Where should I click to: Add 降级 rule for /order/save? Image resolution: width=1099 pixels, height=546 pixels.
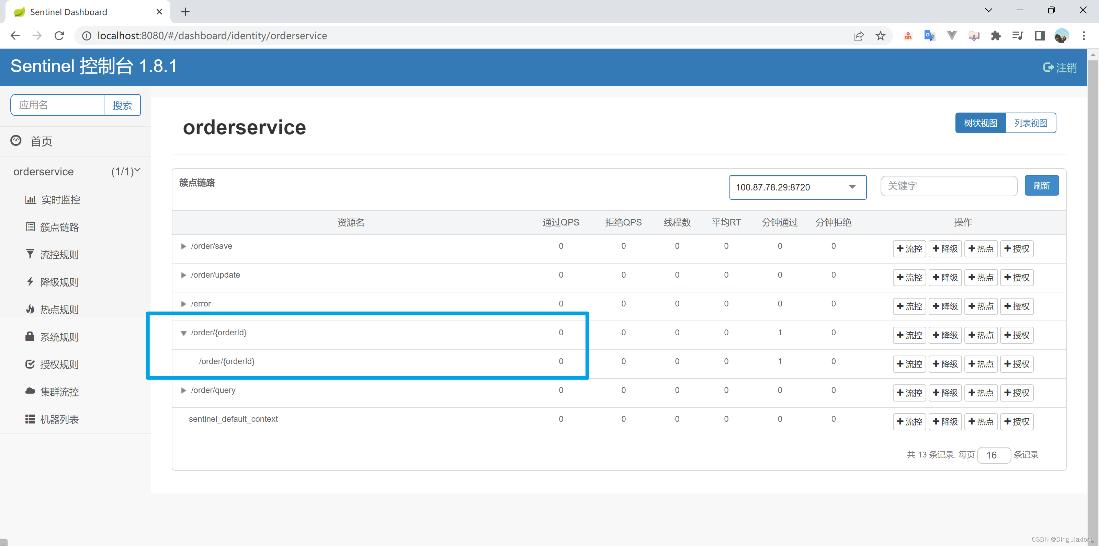[x=945, y=249]
